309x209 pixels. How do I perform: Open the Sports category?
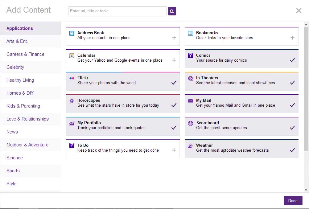click(x=13, y=170)
